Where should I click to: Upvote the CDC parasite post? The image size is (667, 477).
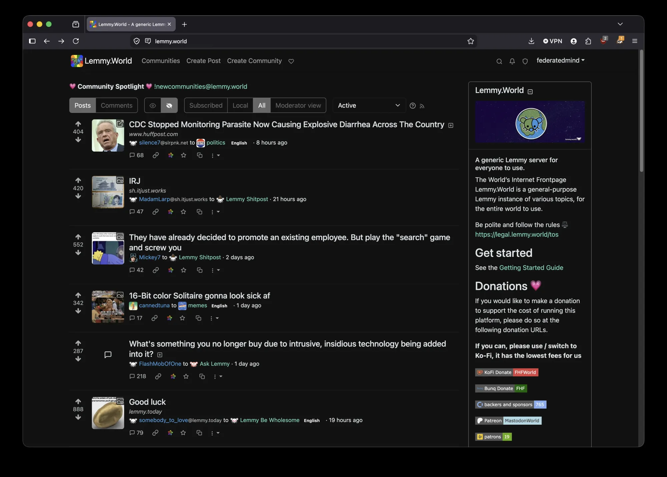tap(78, 124)
